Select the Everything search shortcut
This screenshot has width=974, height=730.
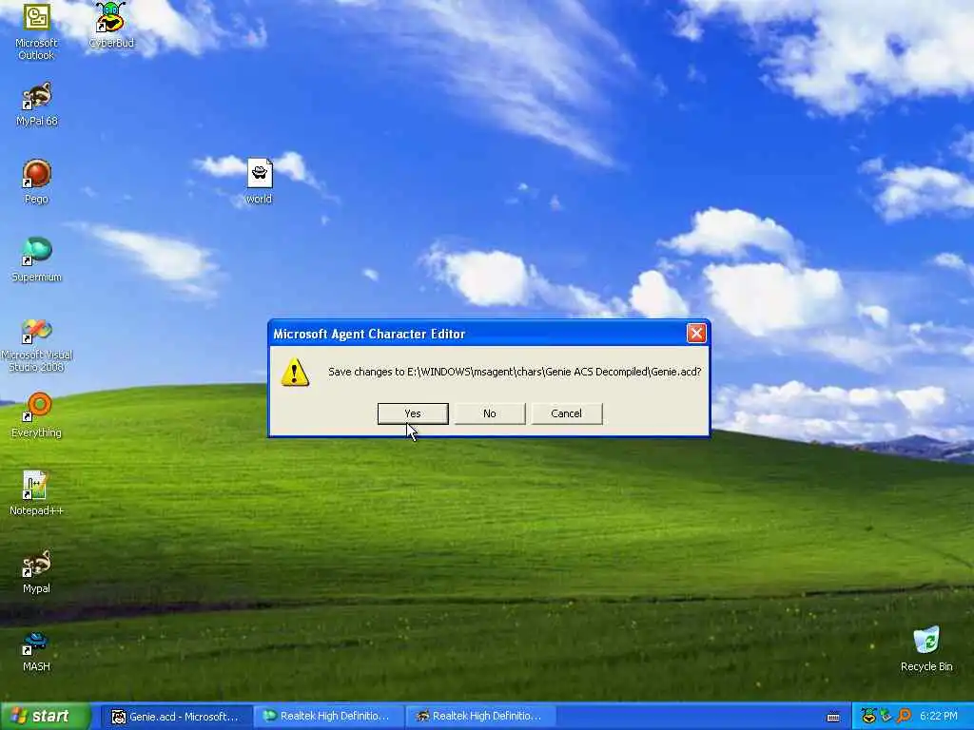pyautogui.click(x=37, y=415)
